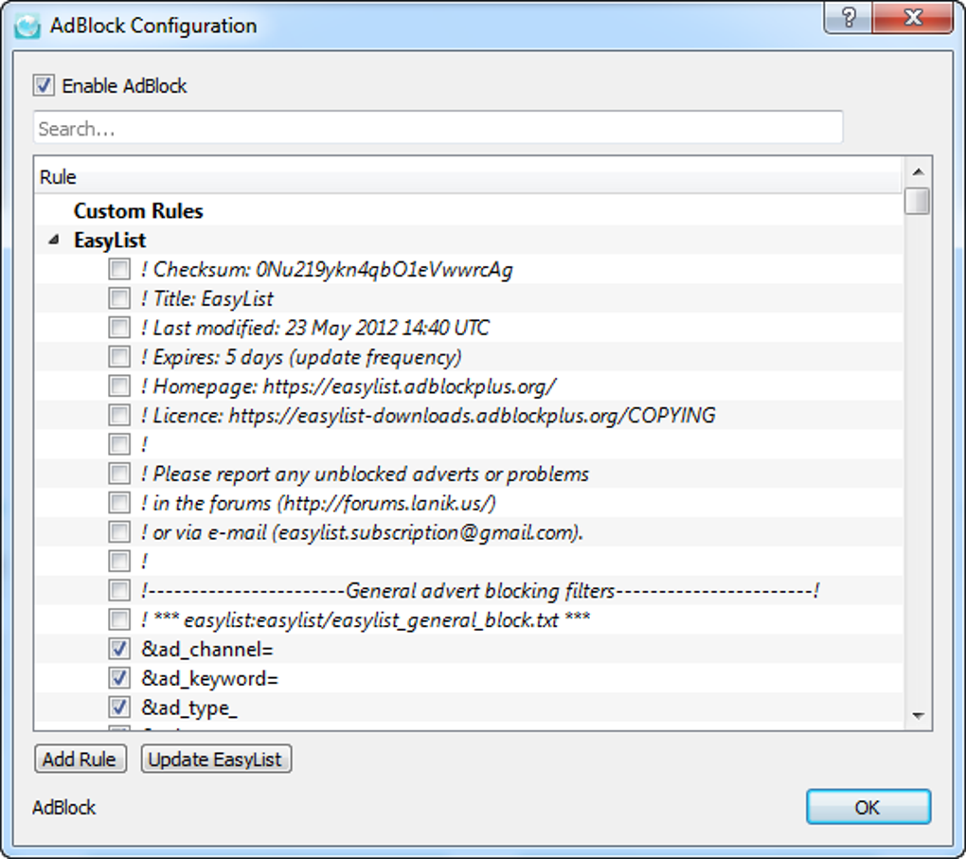
Task: Check the box for '! Title: EasyList'
Action: point(119,298)
